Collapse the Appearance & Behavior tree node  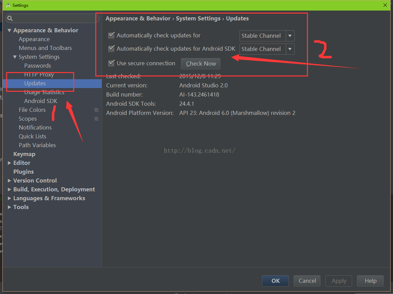pyautogui.click(x=9, y=30)
